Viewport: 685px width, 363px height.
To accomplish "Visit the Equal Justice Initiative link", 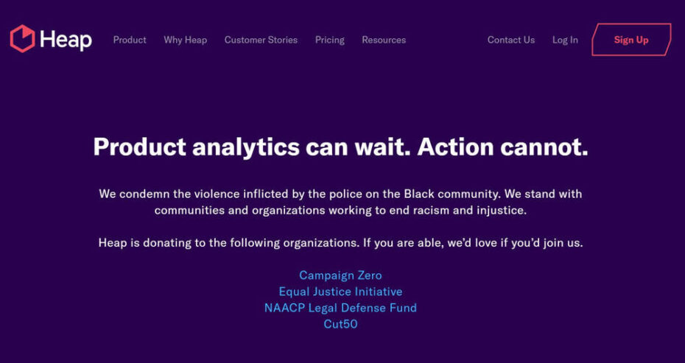I will click(x=340, y=292).
